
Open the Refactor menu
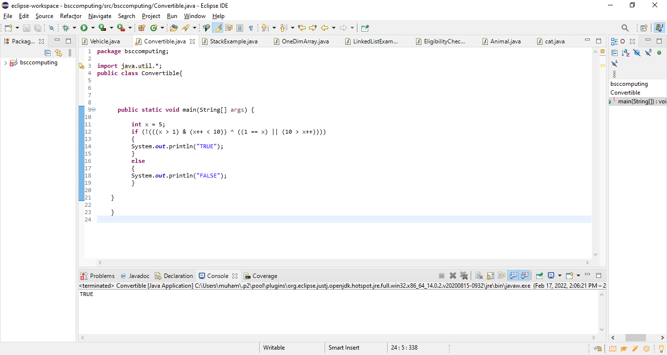70,16
